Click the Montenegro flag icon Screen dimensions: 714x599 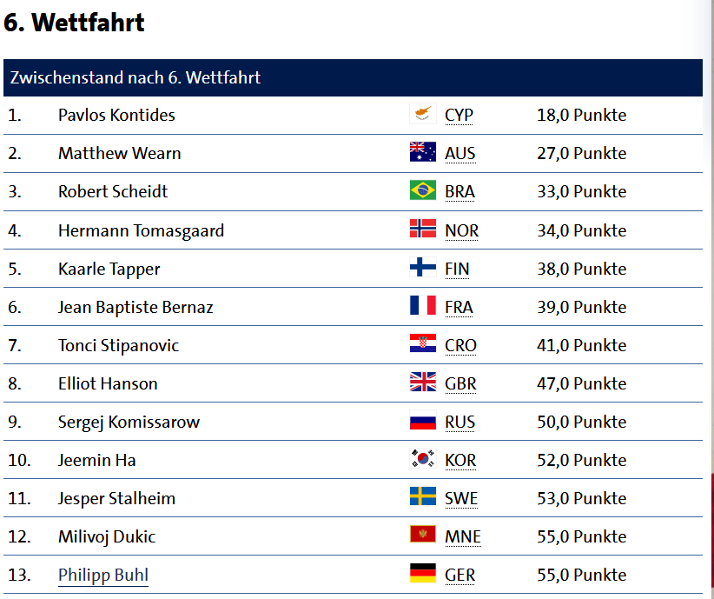[x=423, y=535]
